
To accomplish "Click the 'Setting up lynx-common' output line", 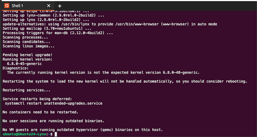I will tap(53, 15).
